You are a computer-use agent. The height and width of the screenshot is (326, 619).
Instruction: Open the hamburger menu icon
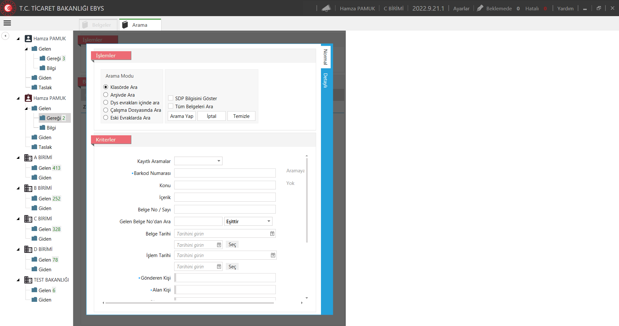[7, 23]
